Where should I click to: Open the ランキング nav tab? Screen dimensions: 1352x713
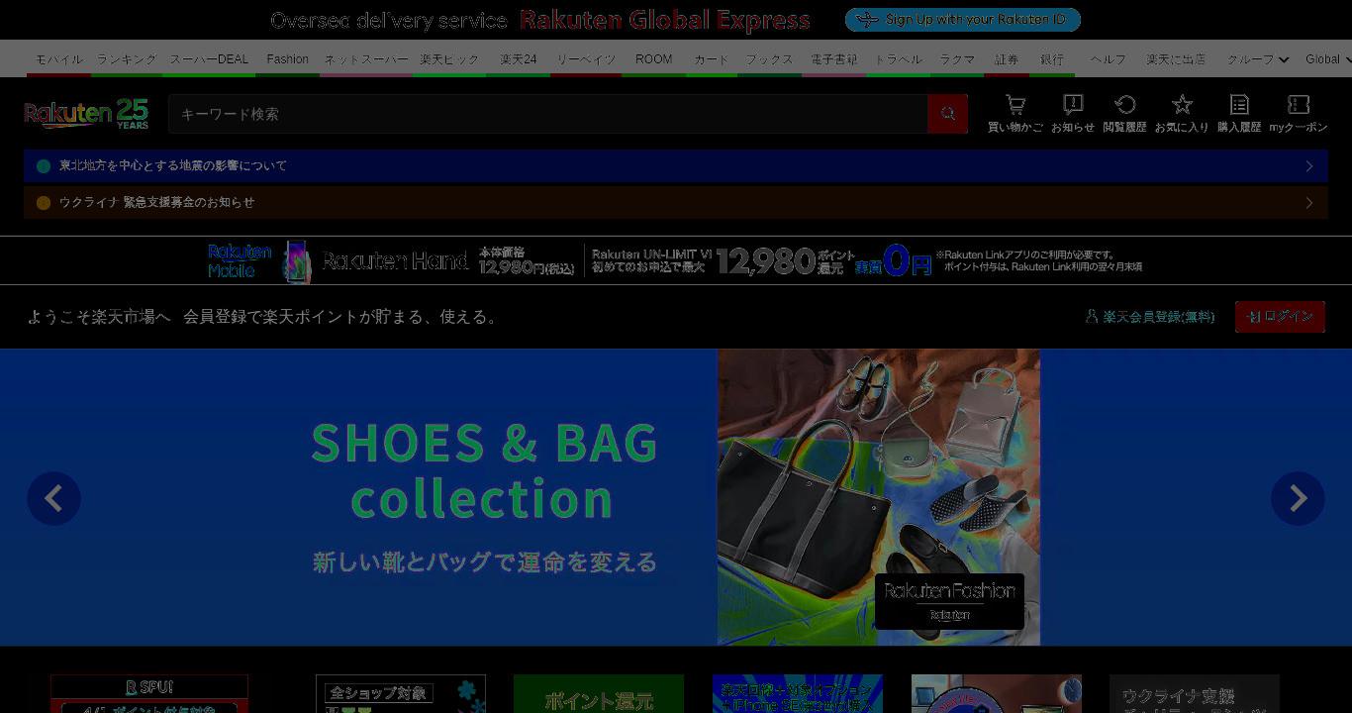tap(127, 59)
